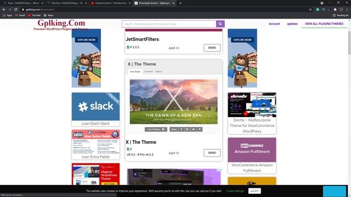Share X theme on Pinterest icon

tap(200, 129)
